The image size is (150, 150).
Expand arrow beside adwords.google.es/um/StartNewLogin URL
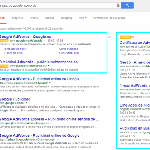(57, 139)
